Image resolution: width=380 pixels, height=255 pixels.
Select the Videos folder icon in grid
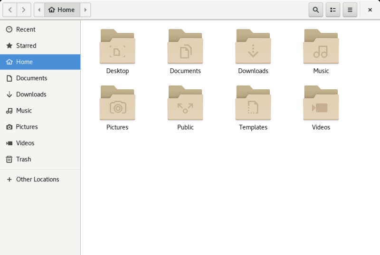[321, 104]
